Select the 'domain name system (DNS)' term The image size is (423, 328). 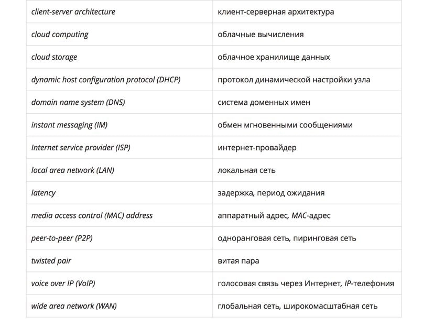click(78, 103)
